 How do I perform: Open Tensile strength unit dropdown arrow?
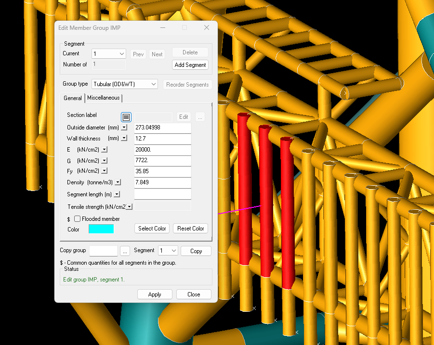click(130, 206)
